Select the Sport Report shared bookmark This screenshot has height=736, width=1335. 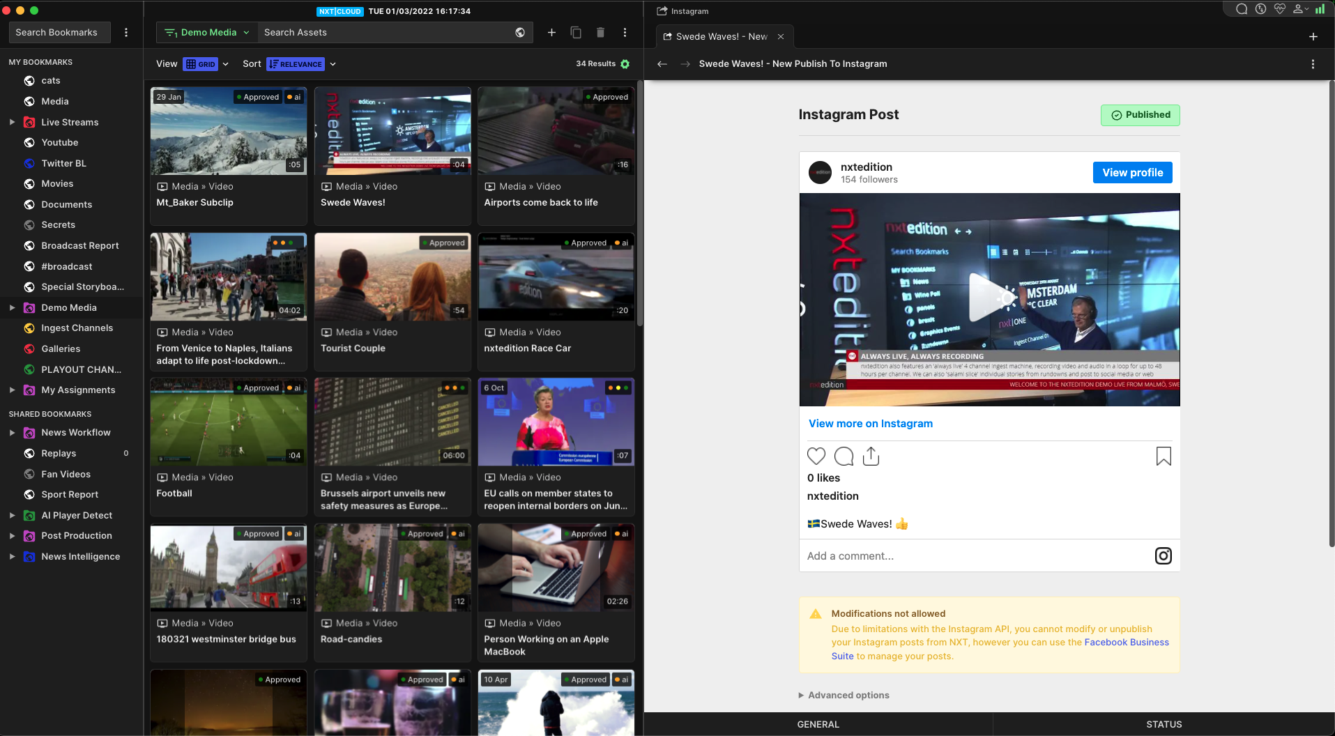click(71, 494)
